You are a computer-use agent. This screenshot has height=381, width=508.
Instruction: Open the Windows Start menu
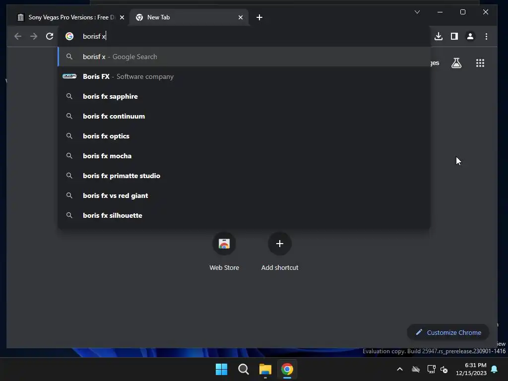pyautogui.click(x=221, y=369)
